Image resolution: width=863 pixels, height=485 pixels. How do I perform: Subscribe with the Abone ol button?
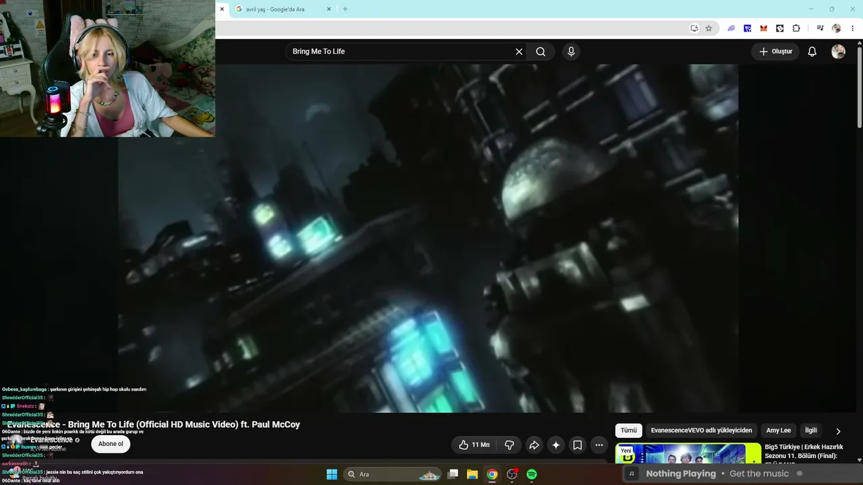pos(111,444)
